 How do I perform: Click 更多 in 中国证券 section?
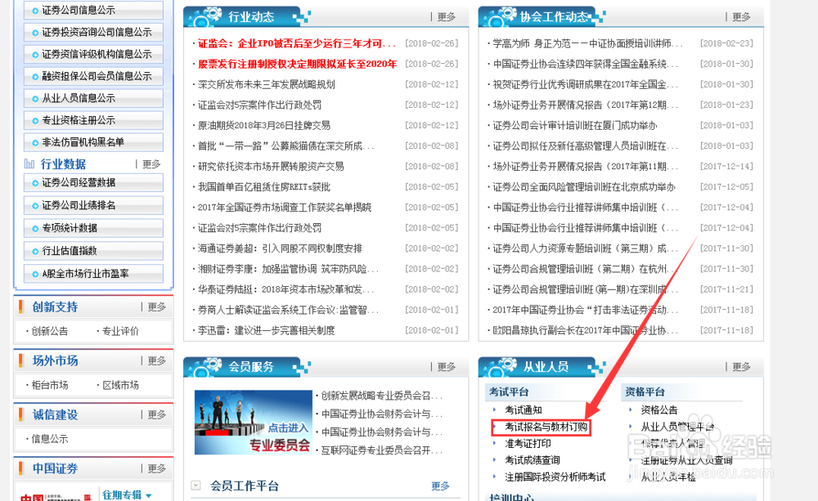point(156,468)
